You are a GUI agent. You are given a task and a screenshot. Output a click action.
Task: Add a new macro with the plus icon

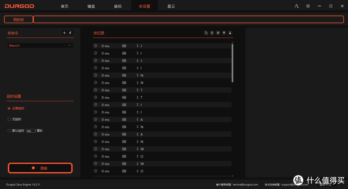point(64,33)
